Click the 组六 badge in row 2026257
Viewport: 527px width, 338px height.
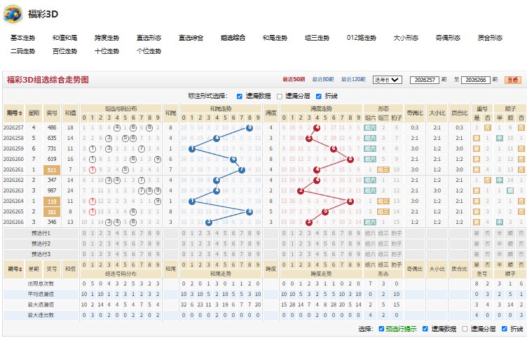tap(370, 127)
